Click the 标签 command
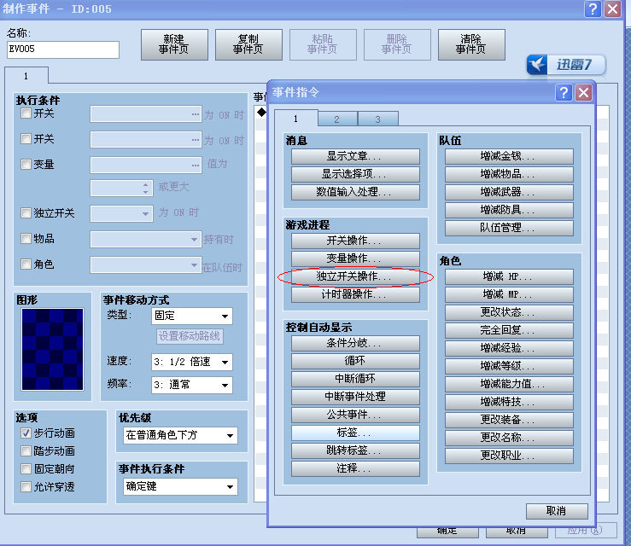 coord(355,433)
